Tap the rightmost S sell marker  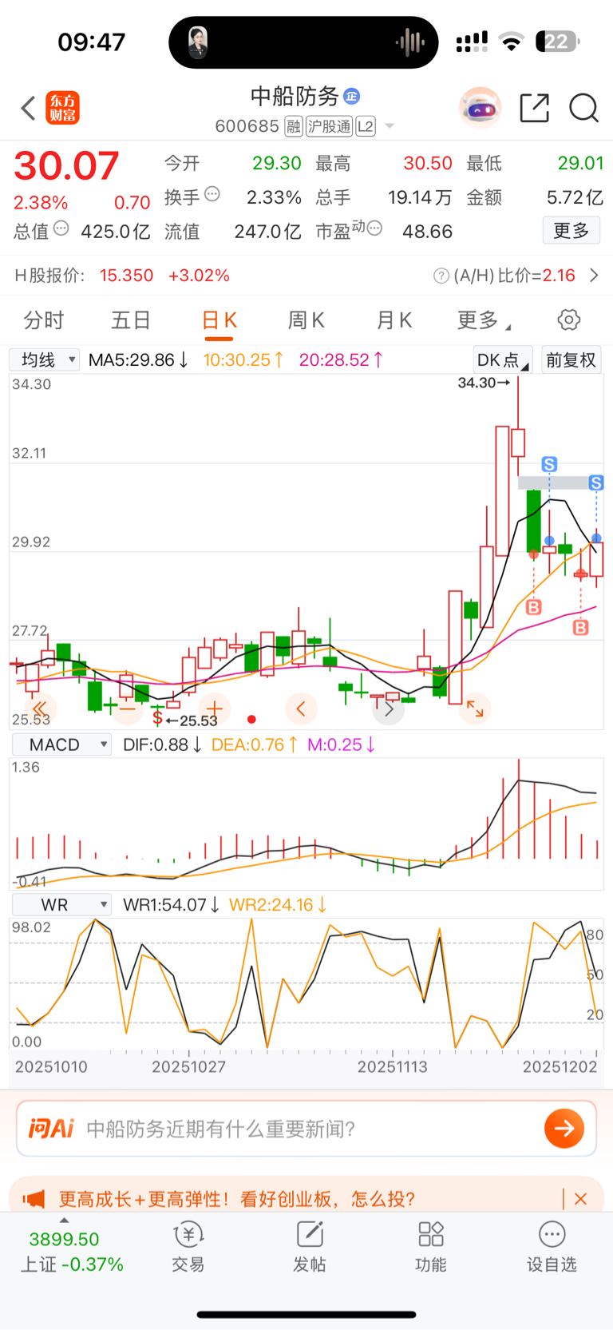click(x=596, y=482)
